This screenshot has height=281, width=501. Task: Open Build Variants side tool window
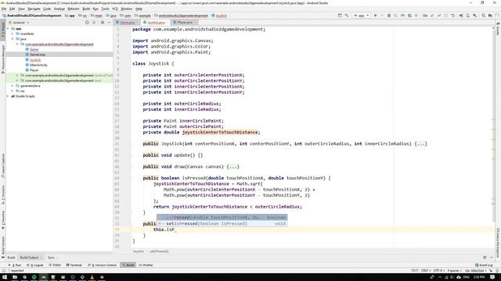pos(3,247)
